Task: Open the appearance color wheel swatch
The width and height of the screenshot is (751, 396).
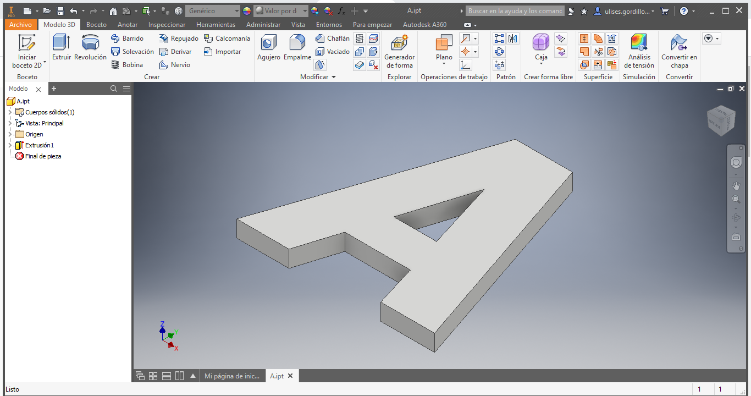Action: [x=246, y=11]
